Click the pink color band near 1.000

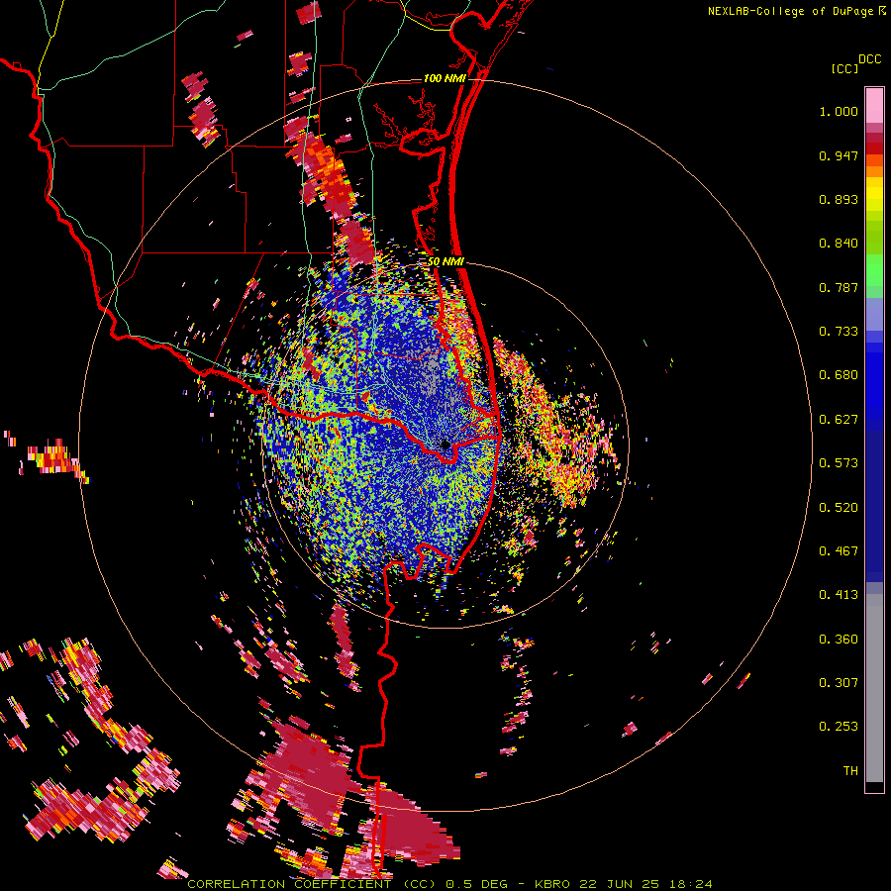pos(874,106)
